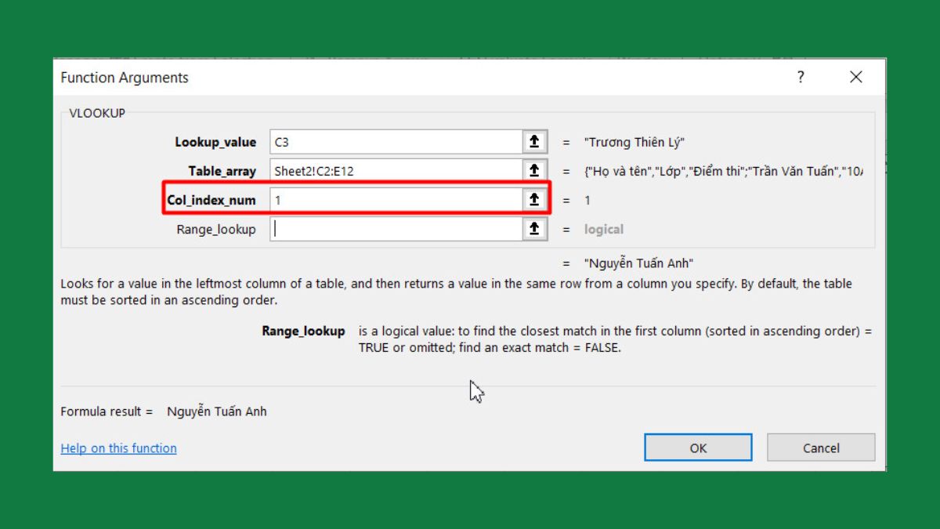Click the Table_array range selector arrow icon
Screen dimensions: 940x529
[x=534, y=171]
